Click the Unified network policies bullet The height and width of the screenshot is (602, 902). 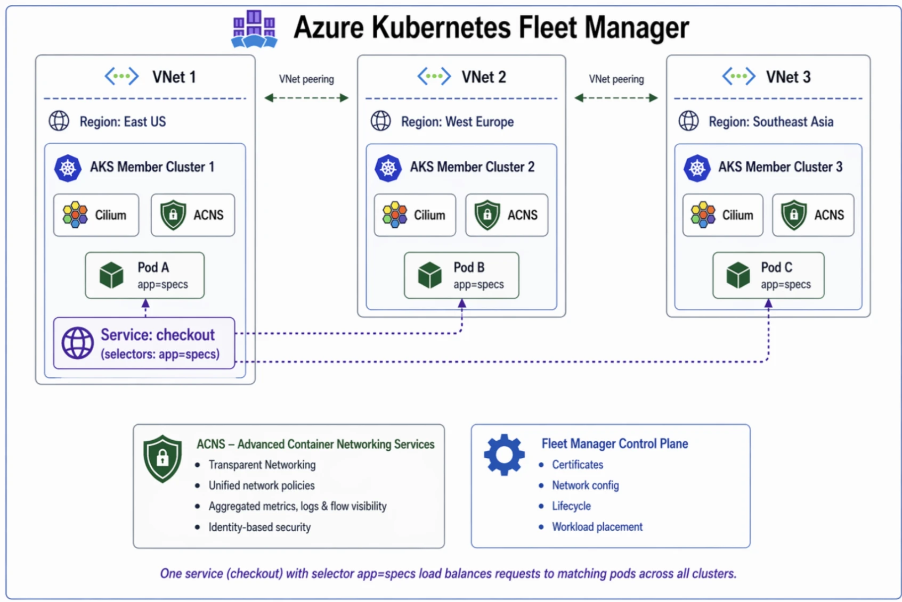click(262, 485)
